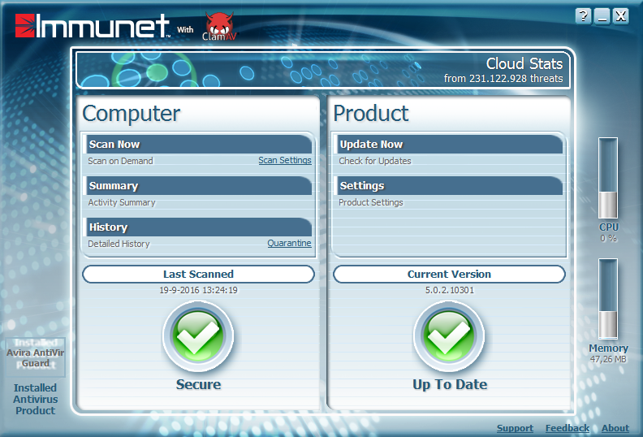Image resolution: width=643 pixels, height=437 pixels.
Task: Click the green Secure checkmark icon
Action: [x=198, y=336]
